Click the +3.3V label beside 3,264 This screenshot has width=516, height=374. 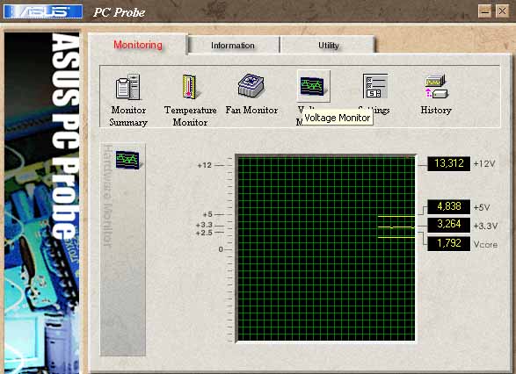click(485, 227)
